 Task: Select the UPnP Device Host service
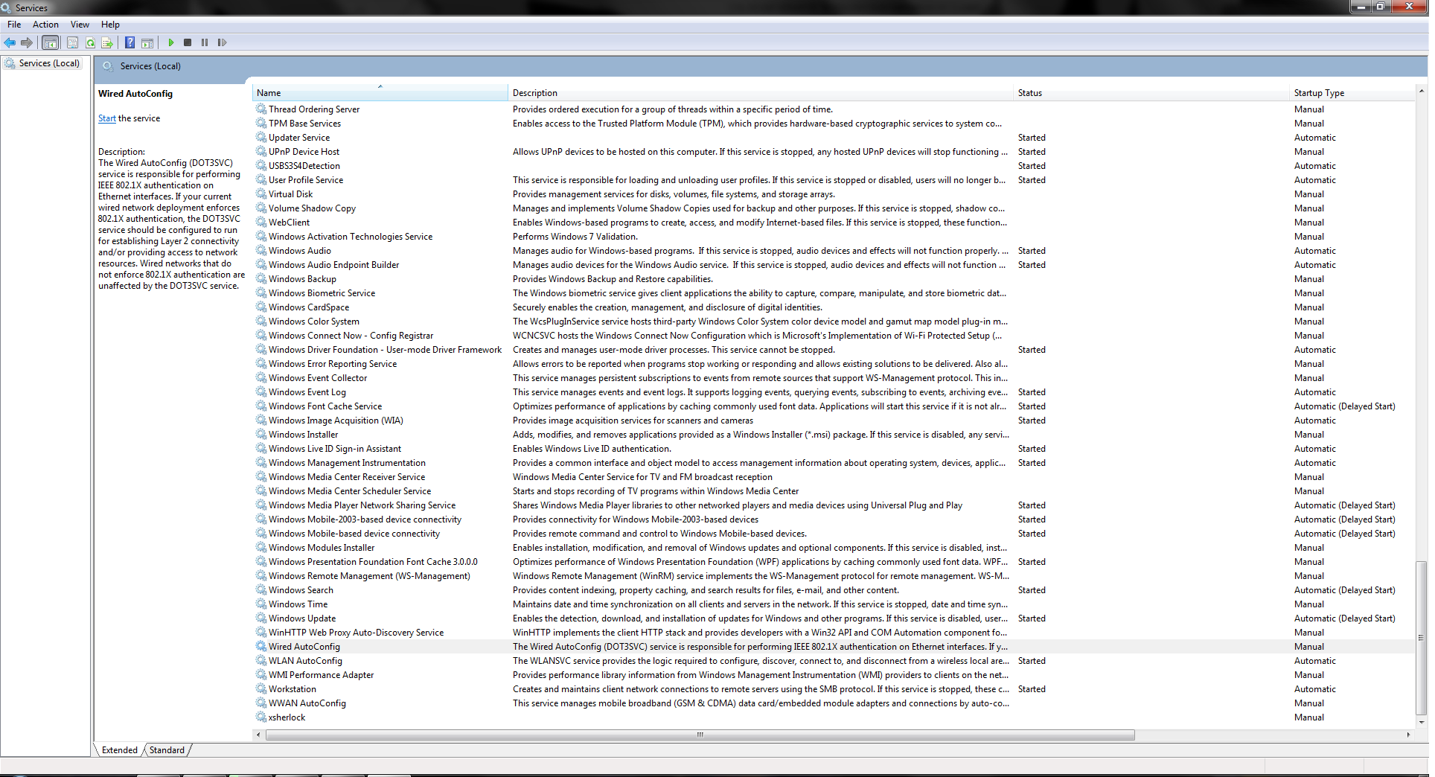834,152
